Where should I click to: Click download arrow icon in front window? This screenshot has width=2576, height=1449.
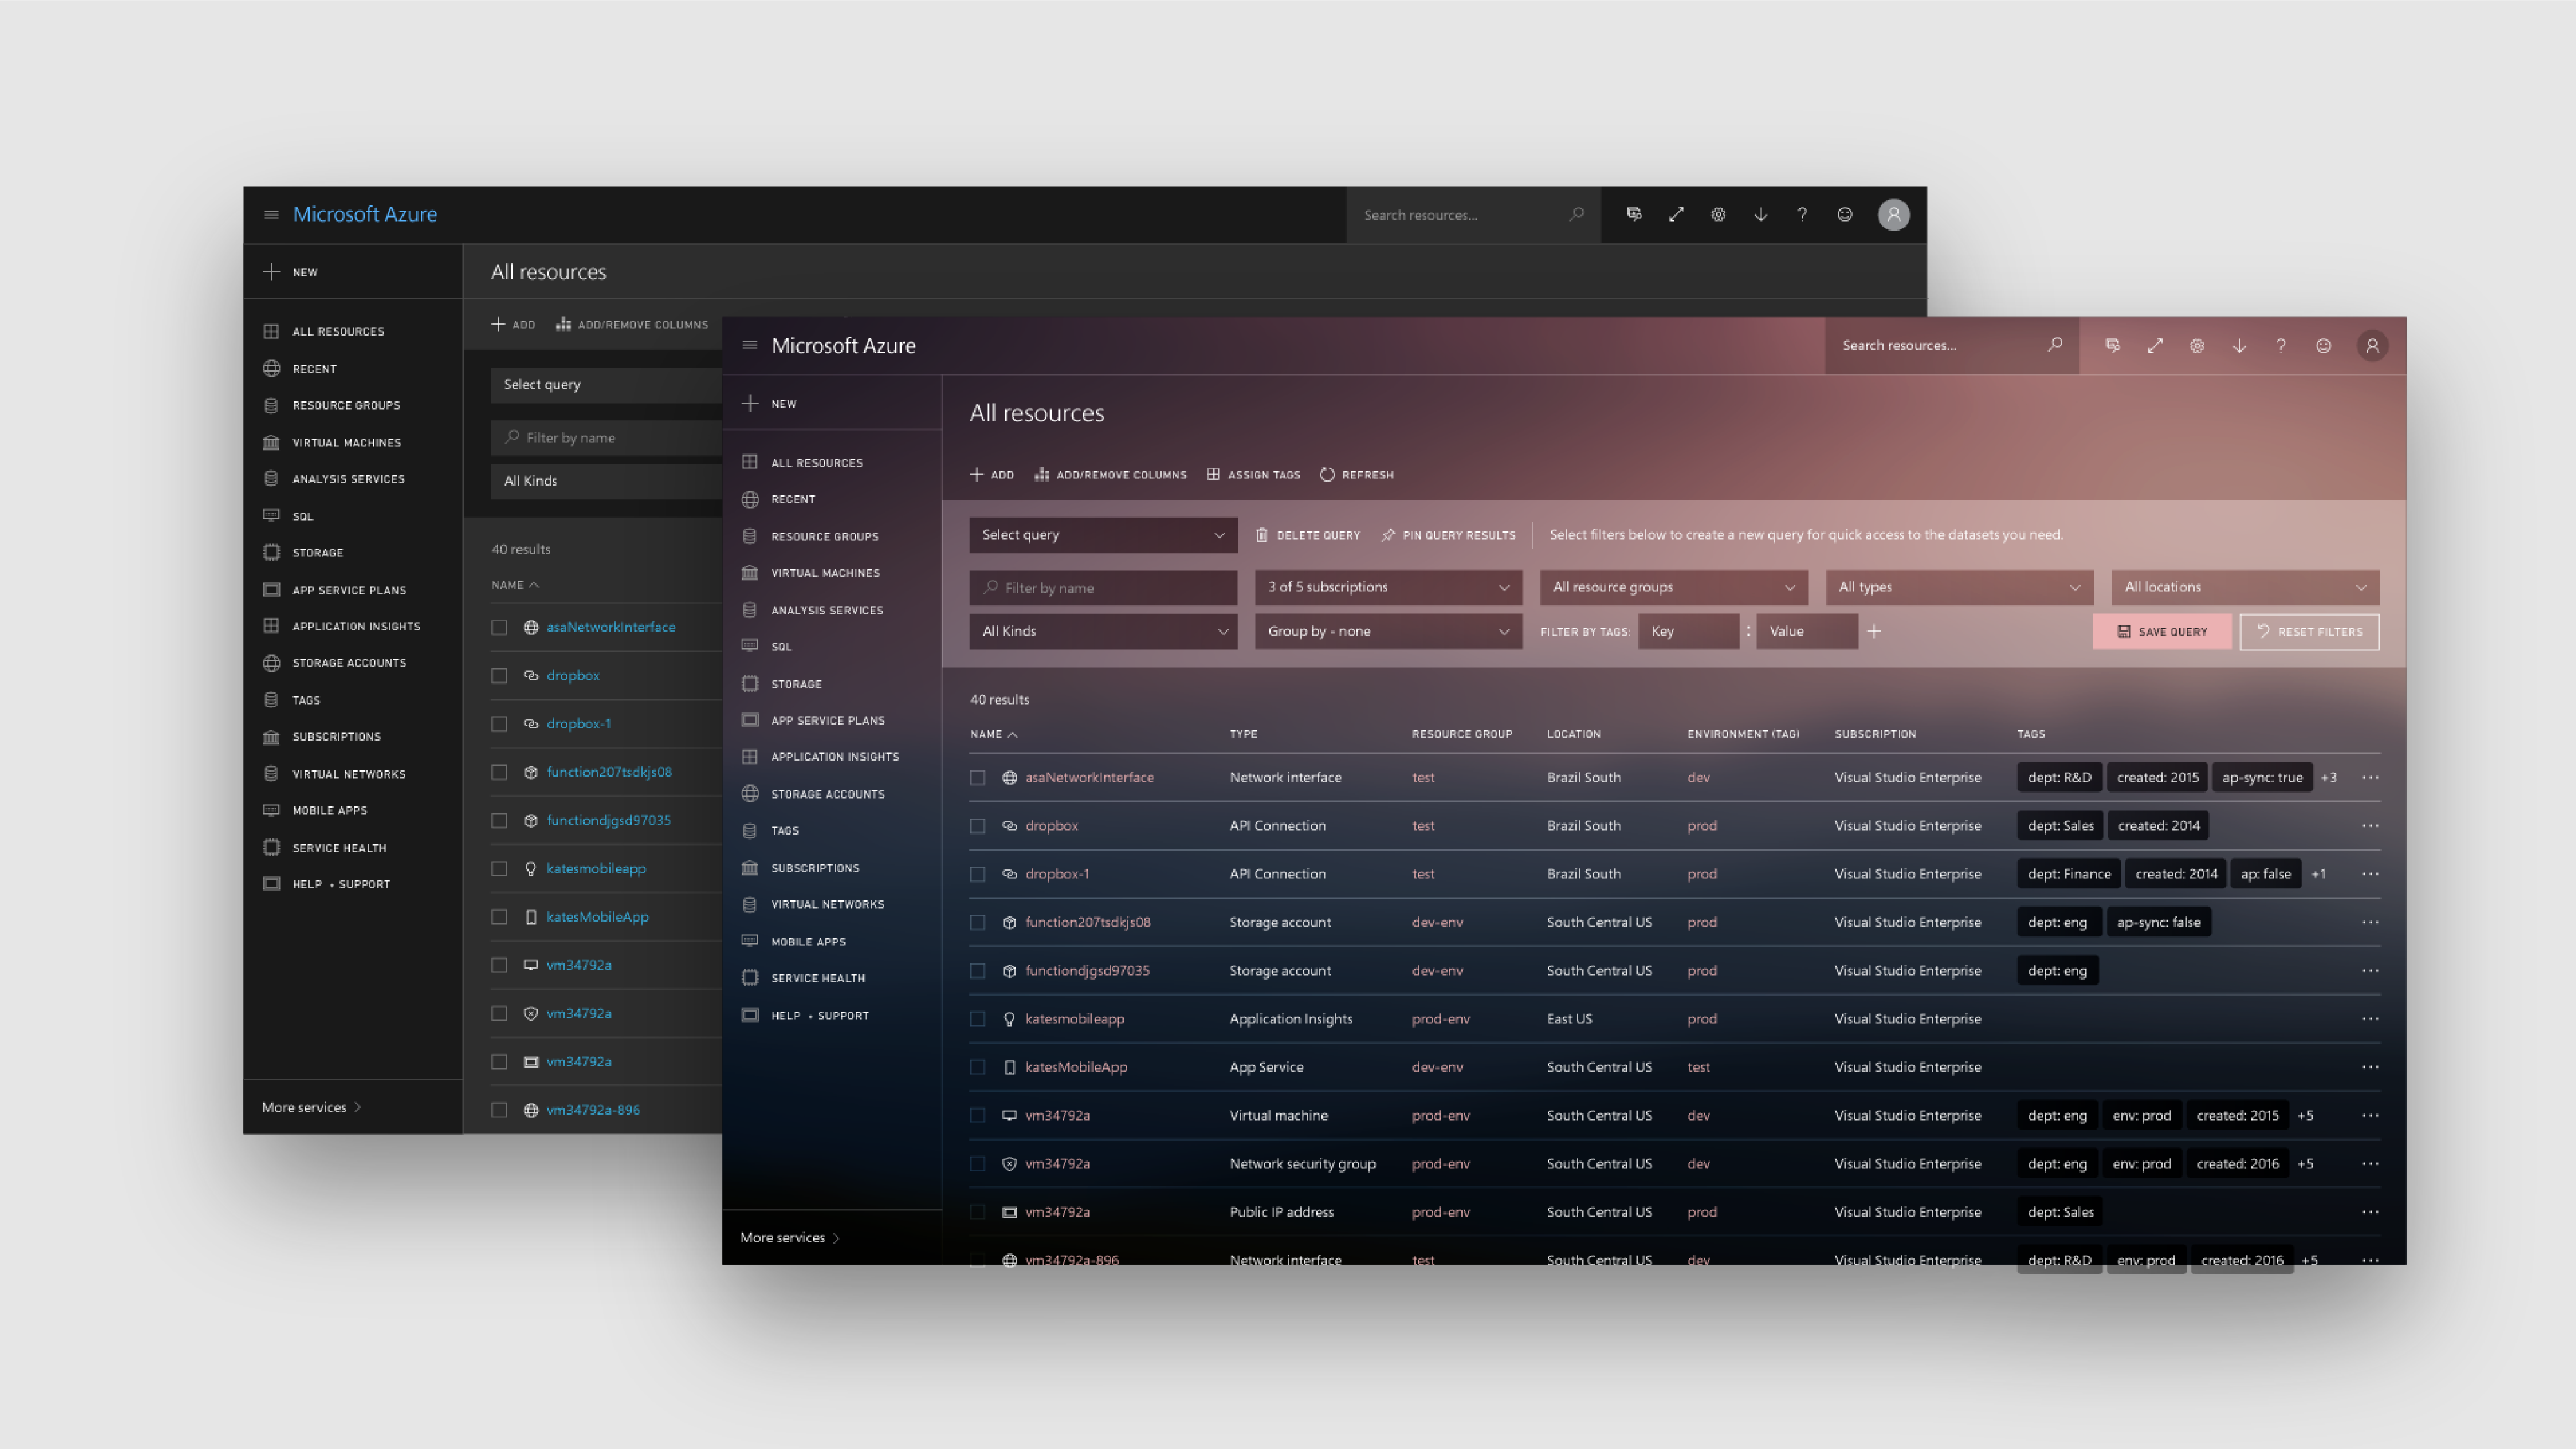(x=2240, y=345)
